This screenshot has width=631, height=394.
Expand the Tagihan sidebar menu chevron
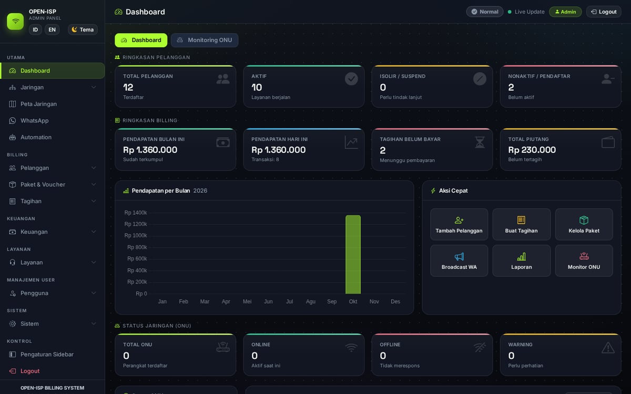coord(94,201)
